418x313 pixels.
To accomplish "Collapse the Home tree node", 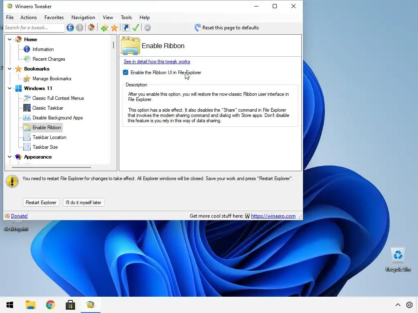I will coord(10,40).
